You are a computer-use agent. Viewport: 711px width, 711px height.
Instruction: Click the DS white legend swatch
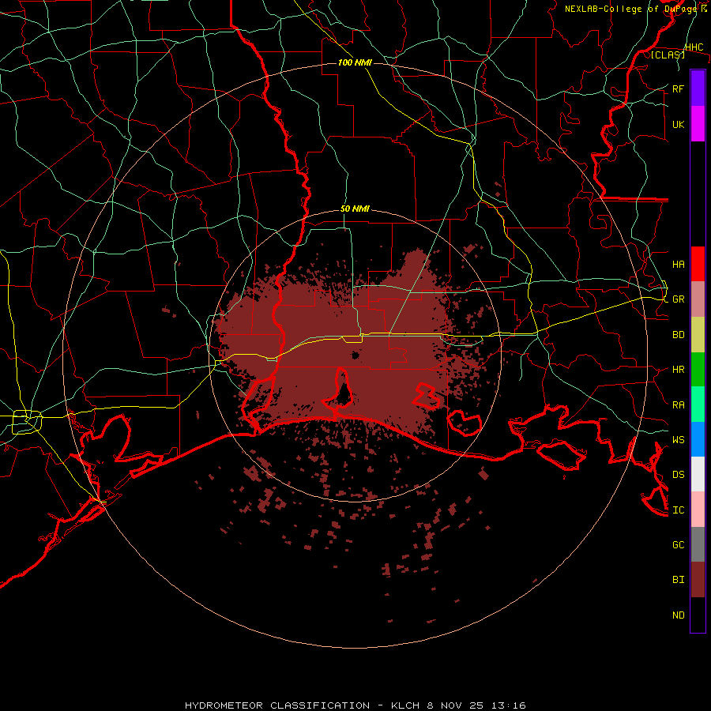(698, 474)
